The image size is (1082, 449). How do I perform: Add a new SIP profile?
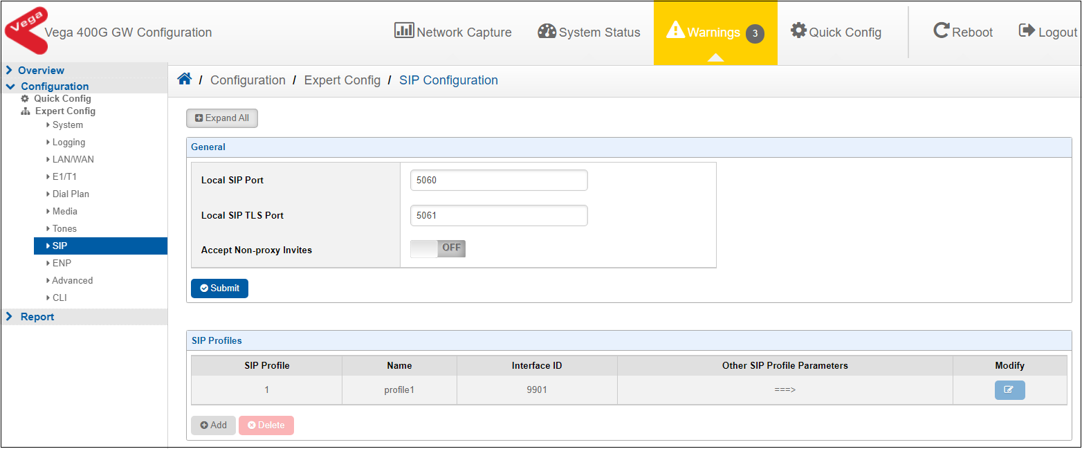point(214,425)
